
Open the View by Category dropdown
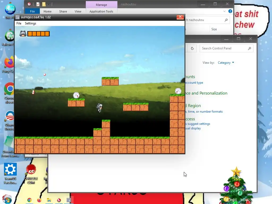click(x=226, y=63)
